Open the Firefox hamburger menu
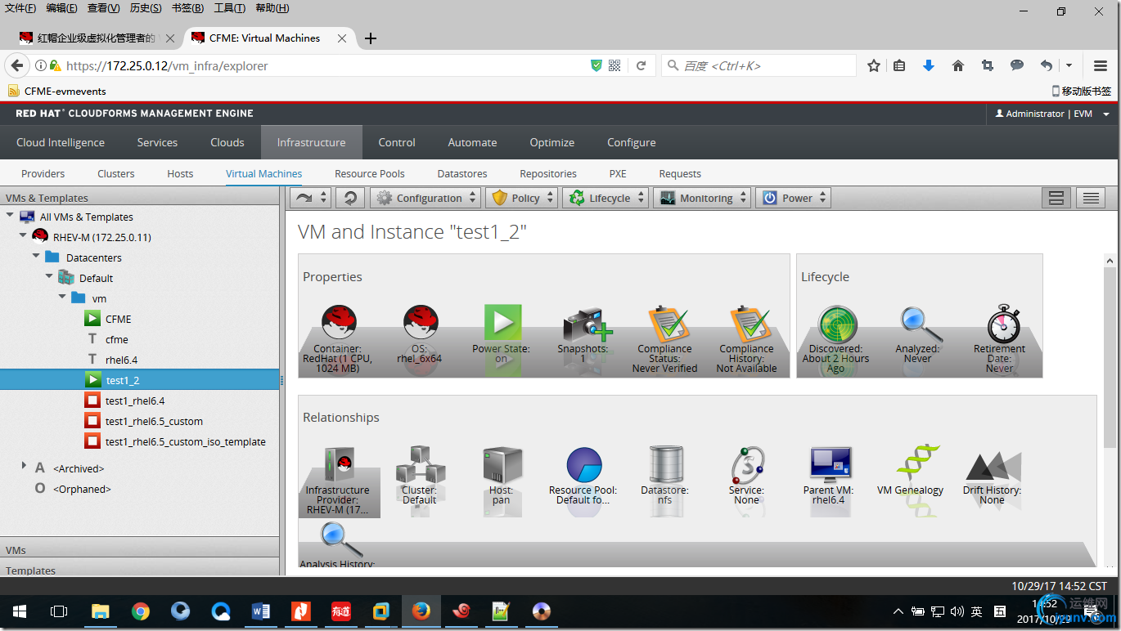The height and width of the screenshot is (631, 1121). coord(1101,65)
